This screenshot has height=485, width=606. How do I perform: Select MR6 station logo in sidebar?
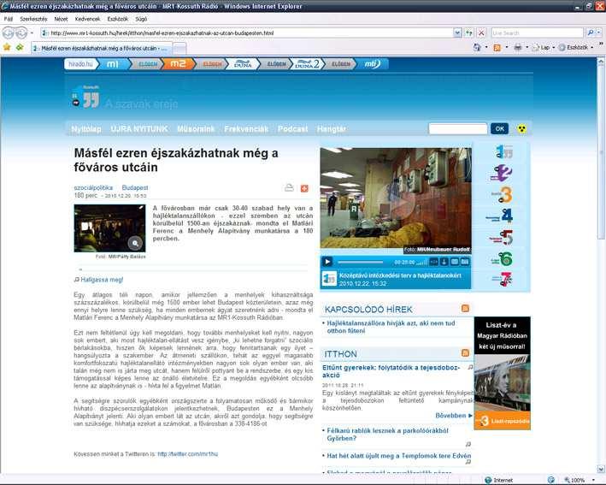503,258
